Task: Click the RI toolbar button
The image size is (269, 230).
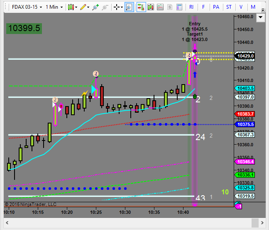Action: coord(191,7)
